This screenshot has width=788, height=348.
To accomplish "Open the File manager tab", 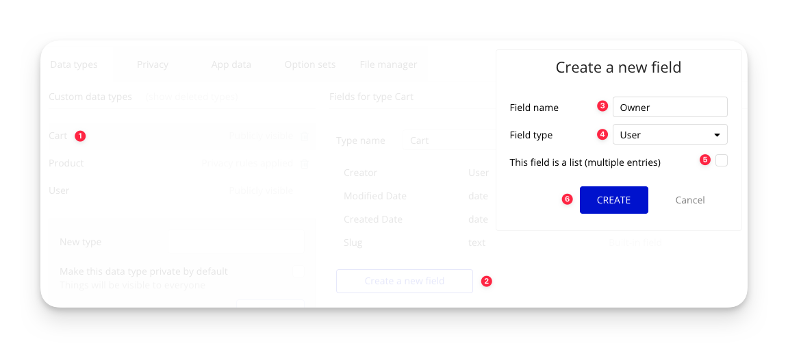I will click(388, 64).
